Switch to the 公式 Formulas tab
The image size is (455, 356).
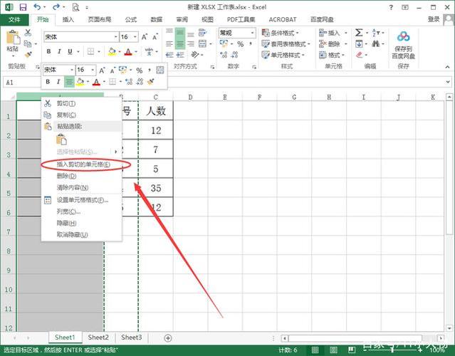tap(130, 20)
